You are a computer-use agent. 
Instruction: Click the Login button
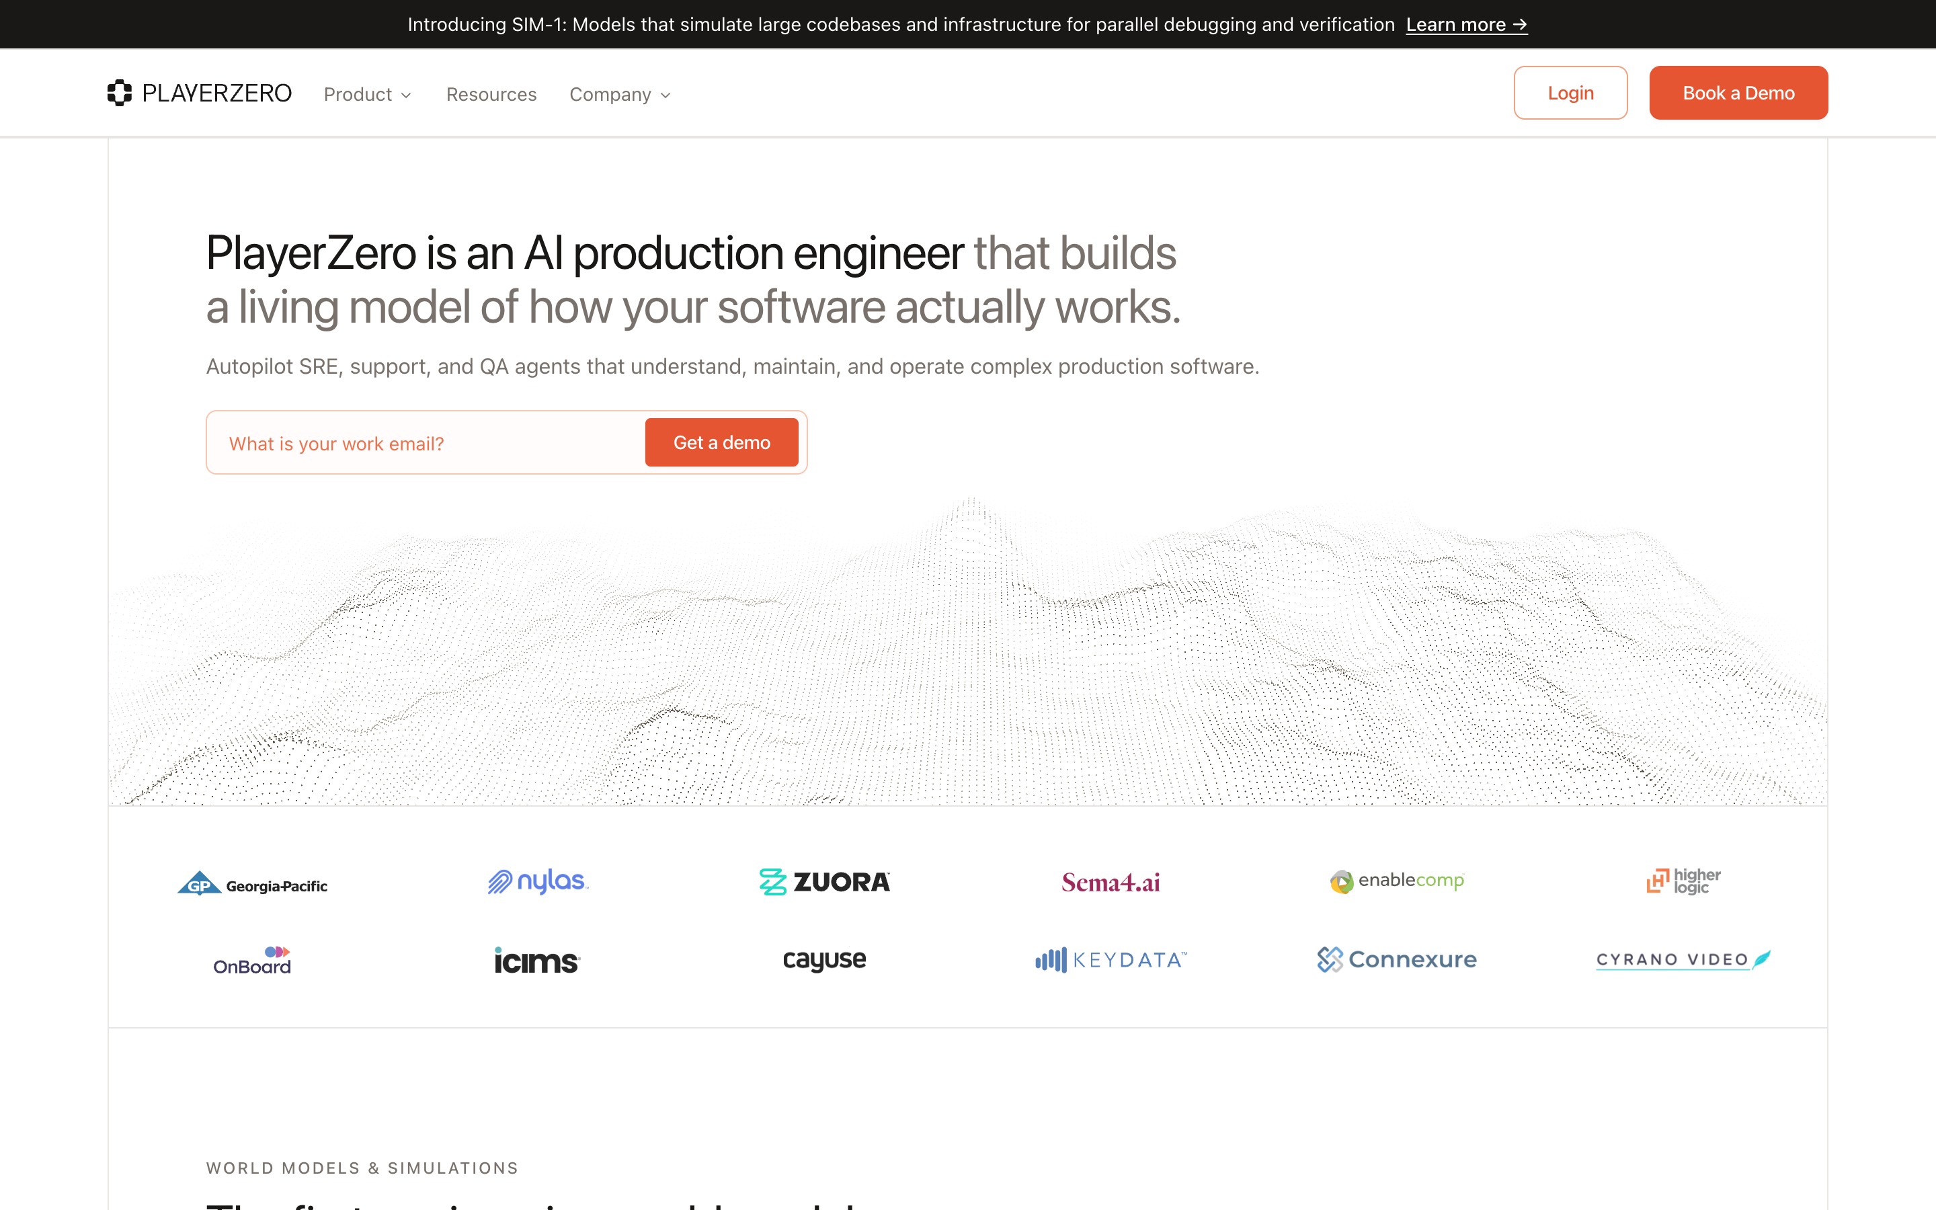(1570, 93)
